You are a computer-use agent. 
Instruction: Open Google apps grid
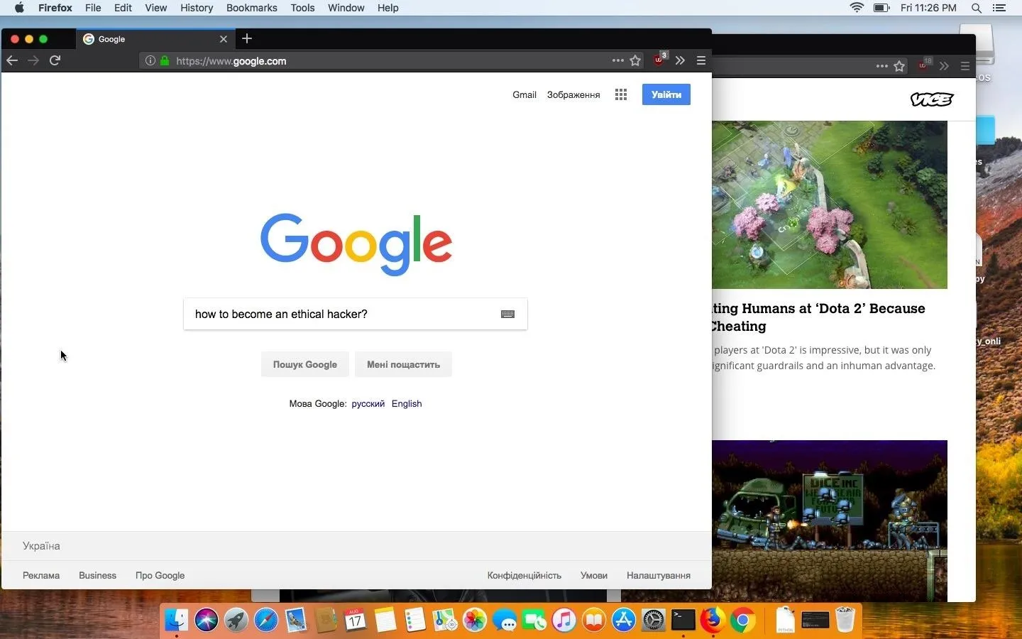point(621,94)
